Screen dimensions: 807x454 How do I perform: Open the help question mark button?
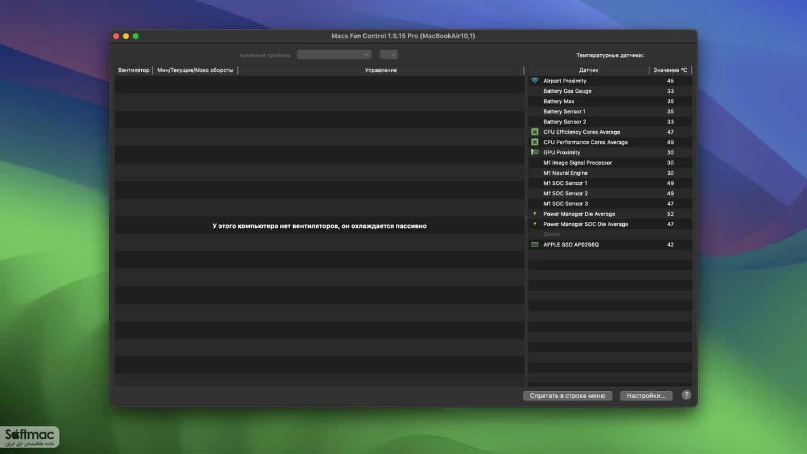pyautogui.click(x=687, y=395)
